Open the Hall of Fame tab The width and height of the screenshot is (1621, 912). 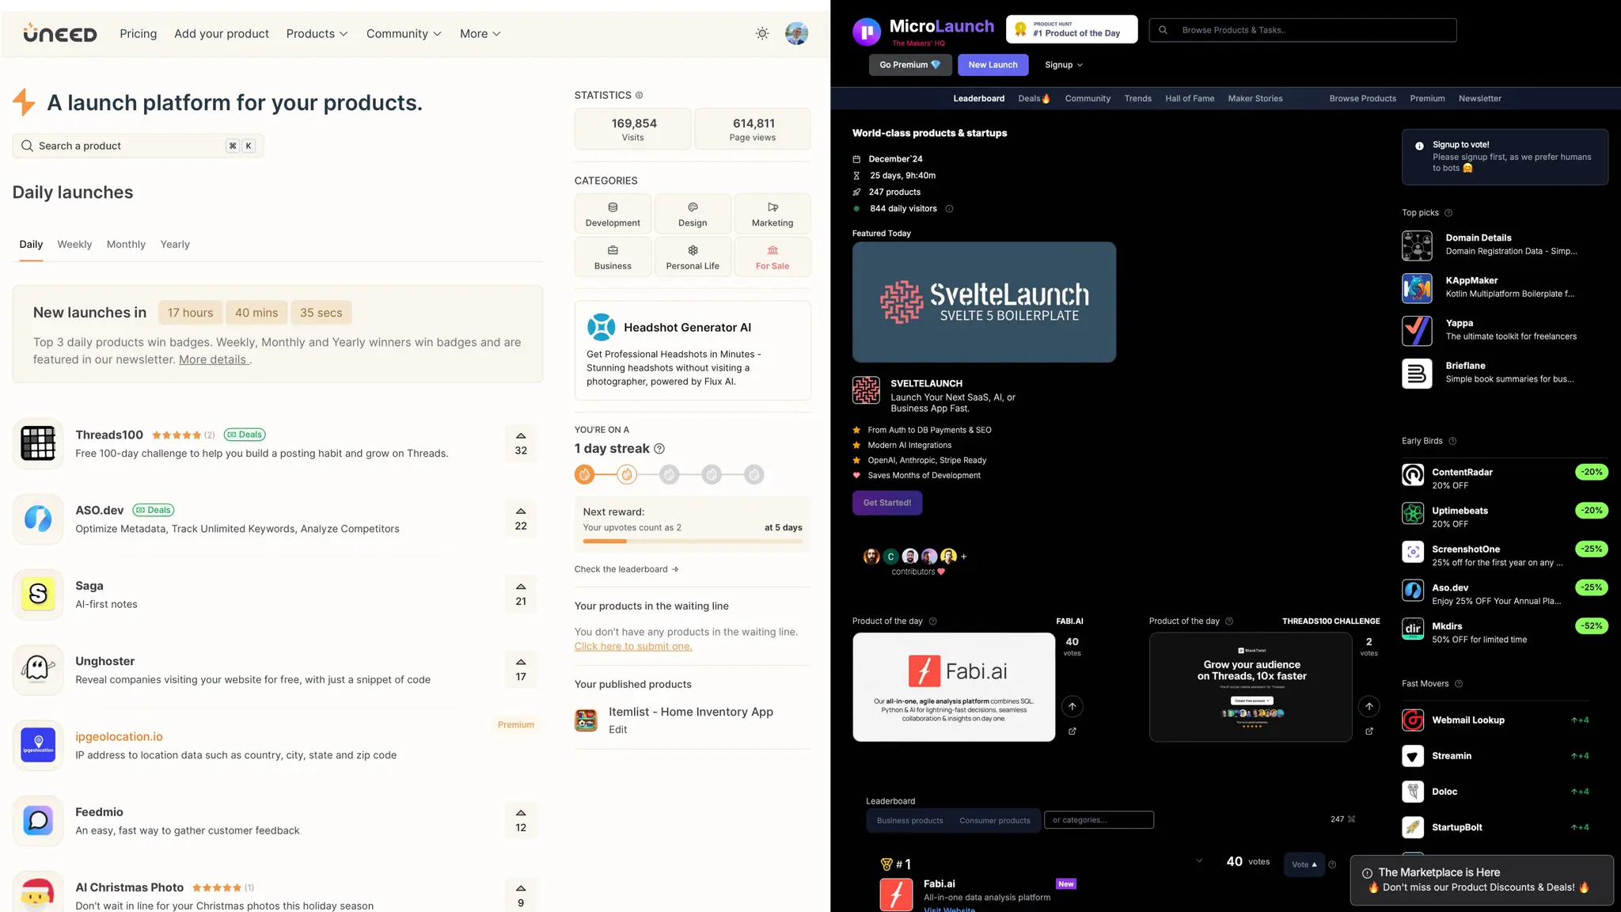point(1189,99)
